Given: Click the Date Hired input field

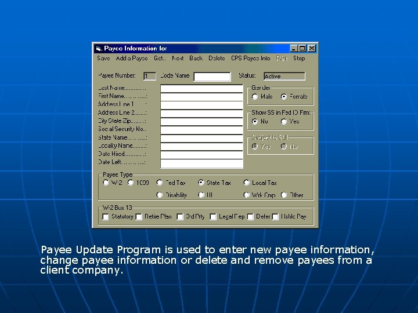Looking at the screenshot, I should 201,155.
